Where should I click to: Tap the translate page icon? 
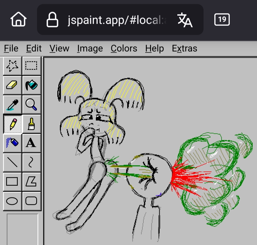pyautogui.click(x=185, y=20)
